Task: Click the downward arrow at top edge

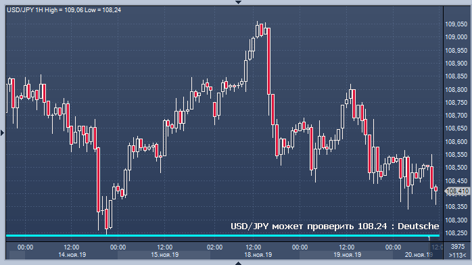Action: (238, 2)
